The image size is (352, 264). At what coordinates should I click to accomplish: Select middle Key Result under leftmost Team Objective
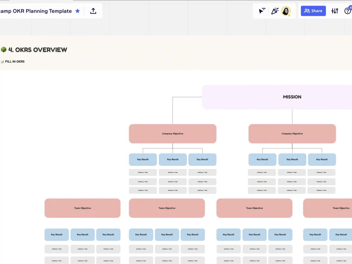click(82, 234)
